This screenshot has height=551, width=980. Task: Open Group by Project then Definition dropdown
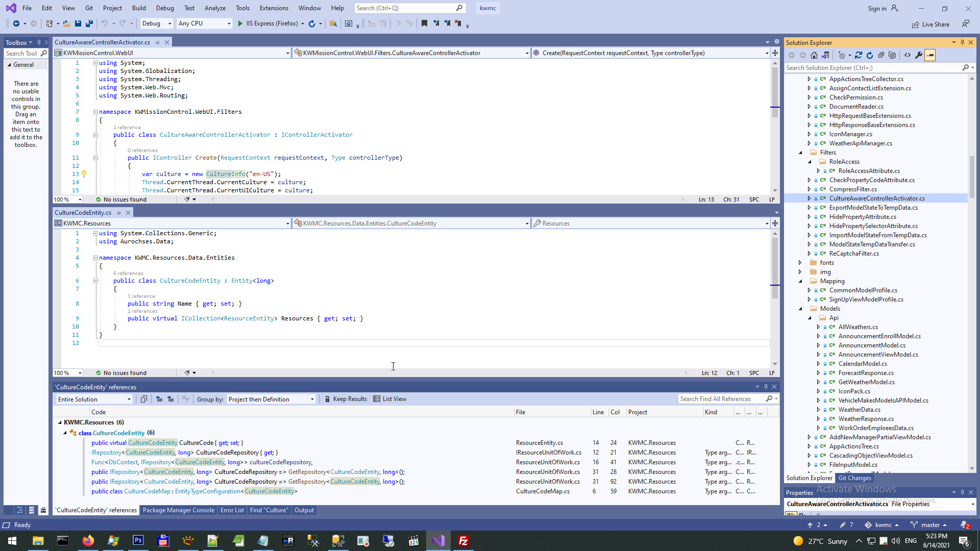pos(271,399)
